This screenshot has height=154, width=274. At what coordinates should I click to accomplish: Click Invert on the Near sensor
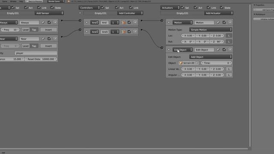(48, 46)
